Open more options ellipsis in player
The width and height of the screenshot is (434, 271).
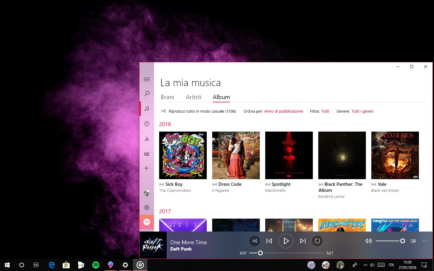click(425, 241)
